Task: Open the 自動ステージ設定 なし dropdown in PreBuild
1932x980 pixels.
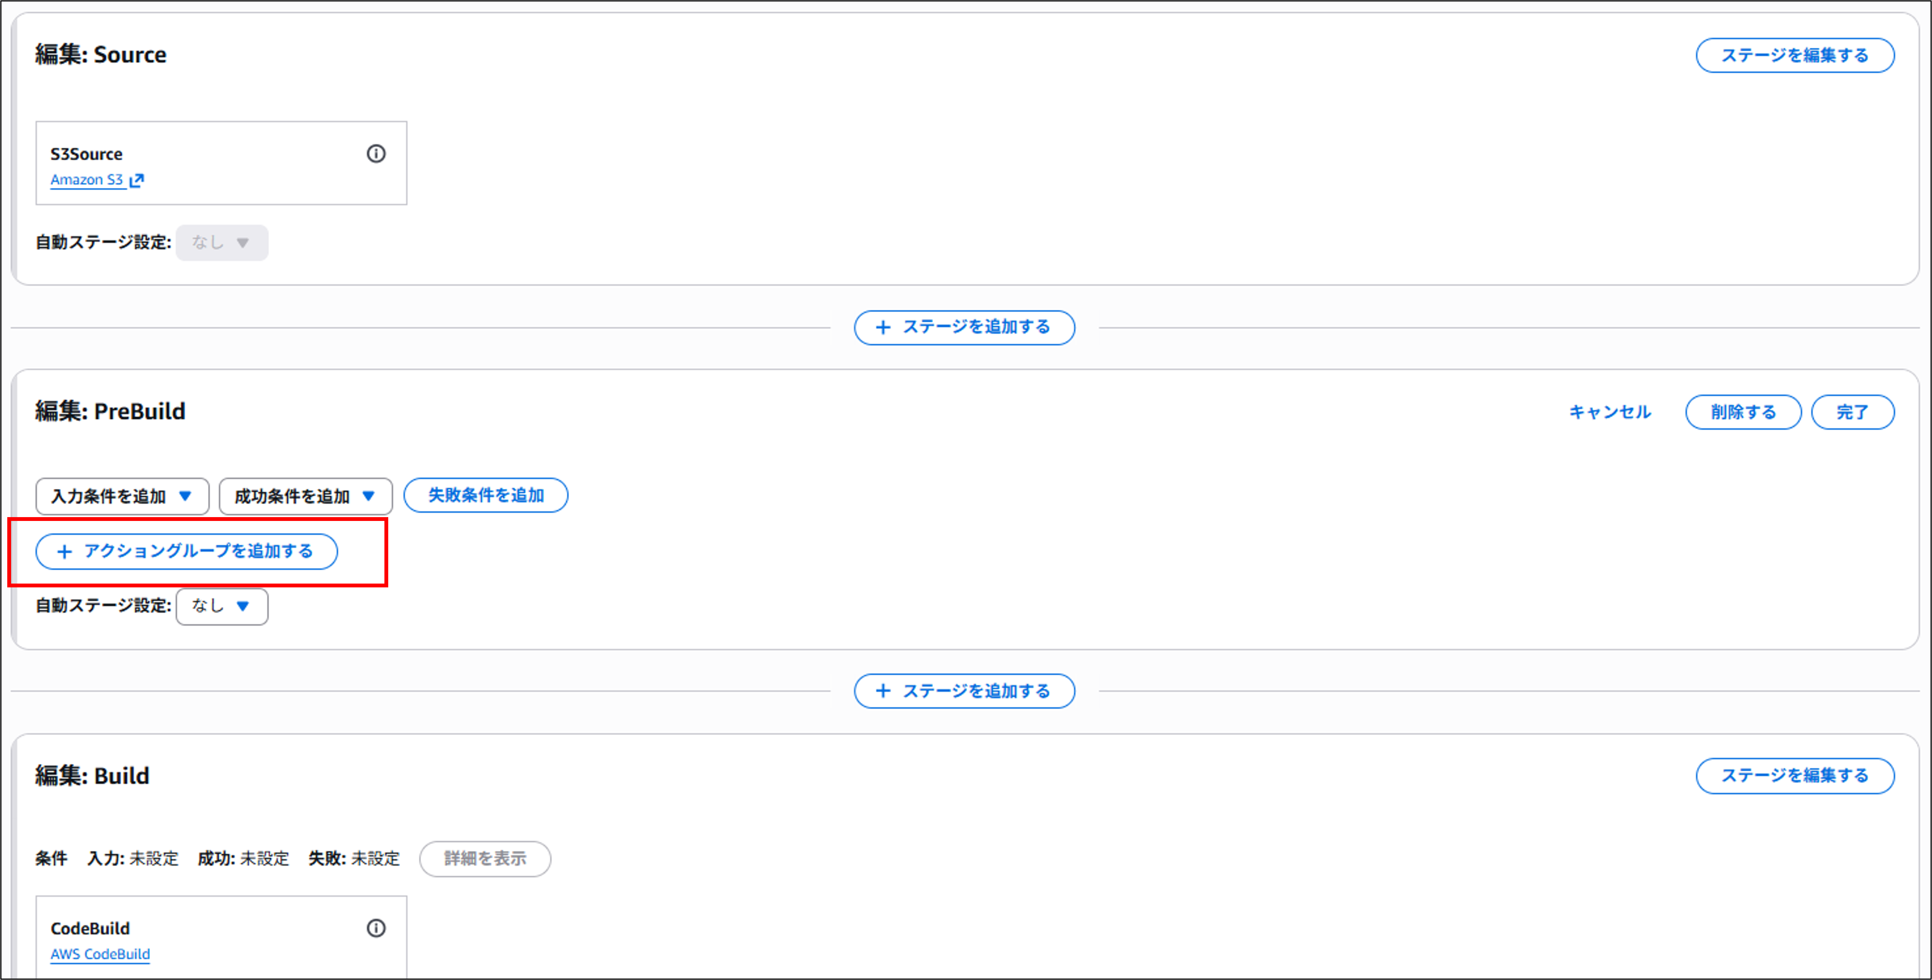Action: coord(221,606)
